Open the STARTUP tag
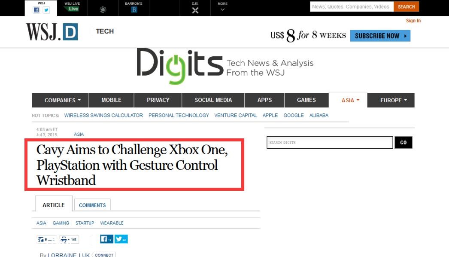 (85, 223)
